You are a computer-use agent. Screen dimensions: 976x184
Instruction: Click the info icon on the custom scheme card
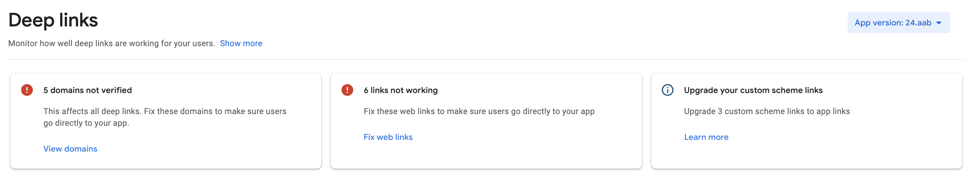pyautogui.click(x=667, y=90)
